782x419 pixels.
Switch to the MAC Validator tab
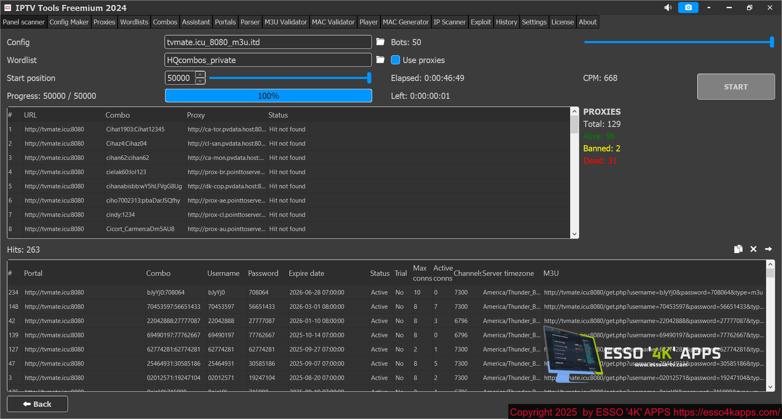tap(333, 22)
